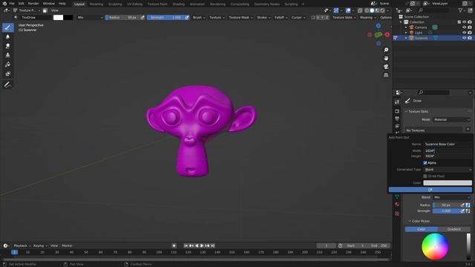Click the green Y axis gizmo
This screenshot has height=267, width=475.
click(378, 35)
